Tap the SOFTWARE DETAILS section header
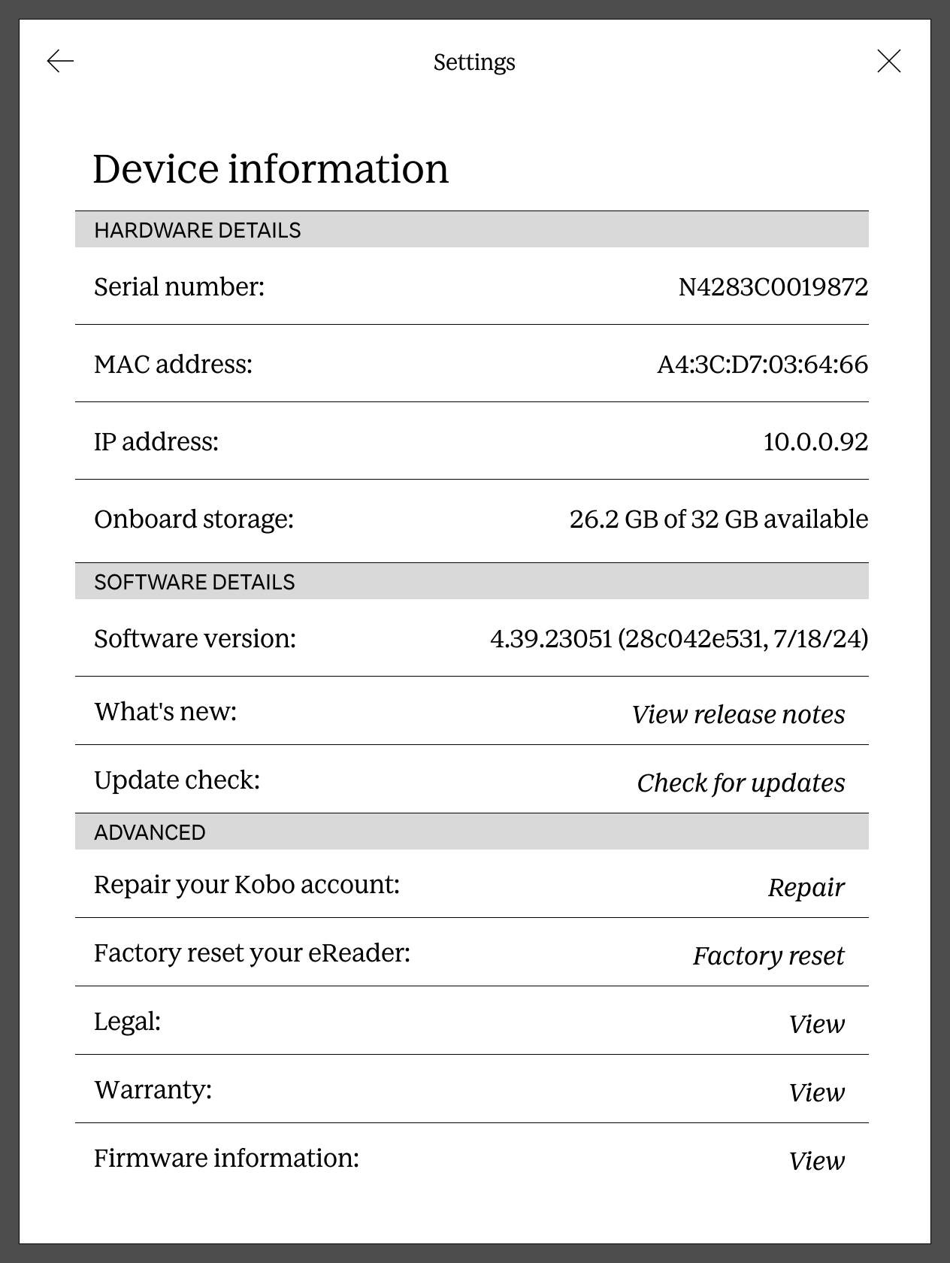 point(194,582)
